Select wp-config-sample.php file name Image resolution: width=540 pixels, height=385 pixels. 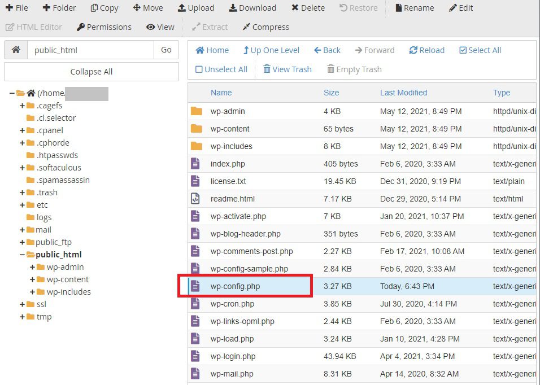pyautogui.click(x=249, y=269)
